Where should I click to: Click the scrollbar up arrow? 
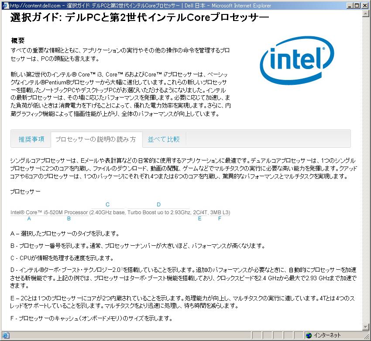tap(366, 14)
